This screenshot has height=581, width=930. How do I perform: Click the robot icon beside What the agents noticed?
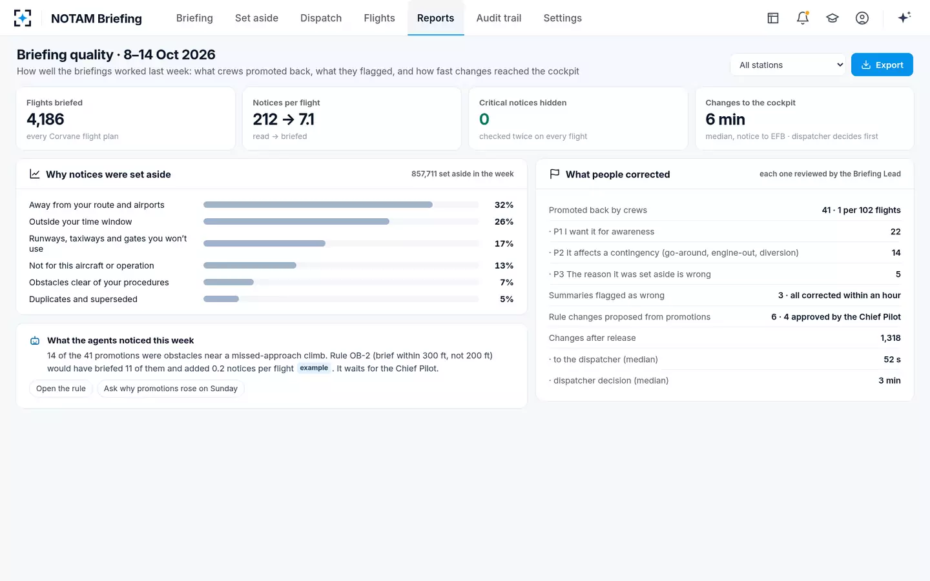pos(35,341)
